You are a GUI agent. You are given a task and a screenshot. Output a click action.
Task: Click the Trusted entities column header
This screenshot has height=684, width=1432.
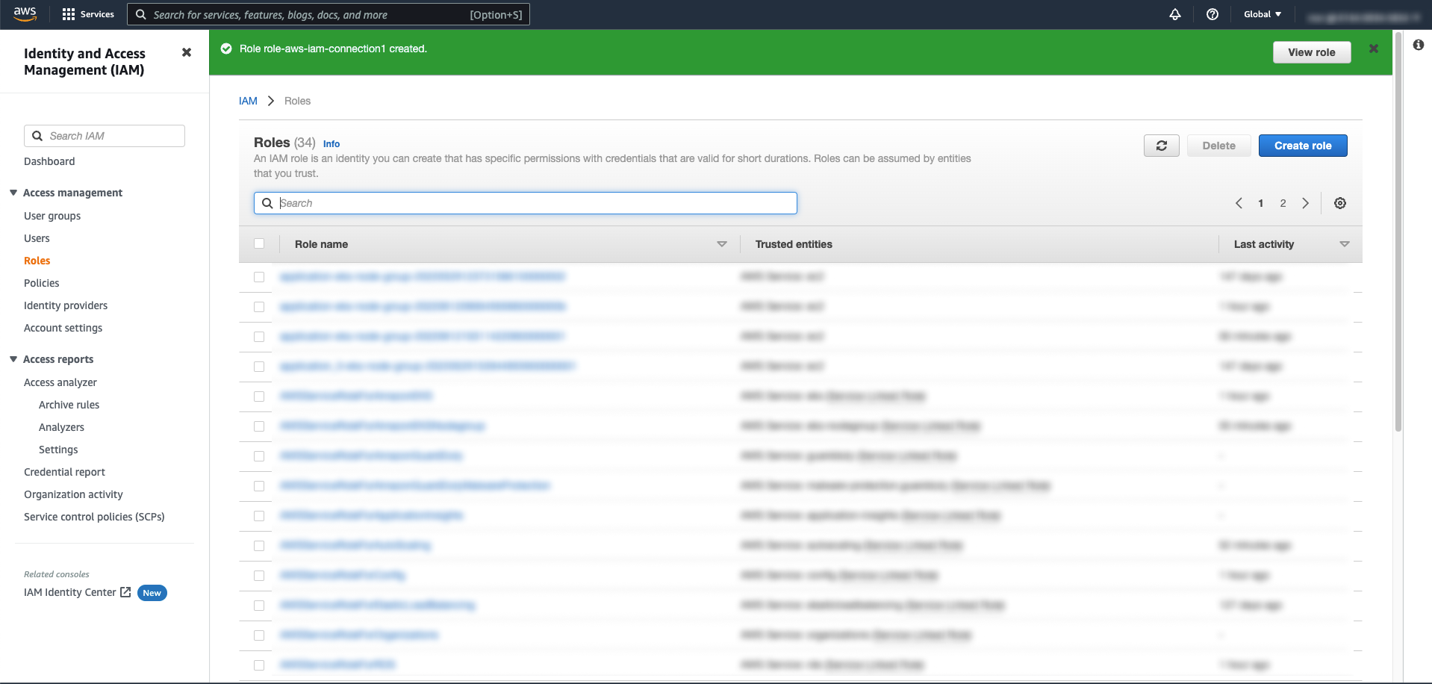click(794, 244)
